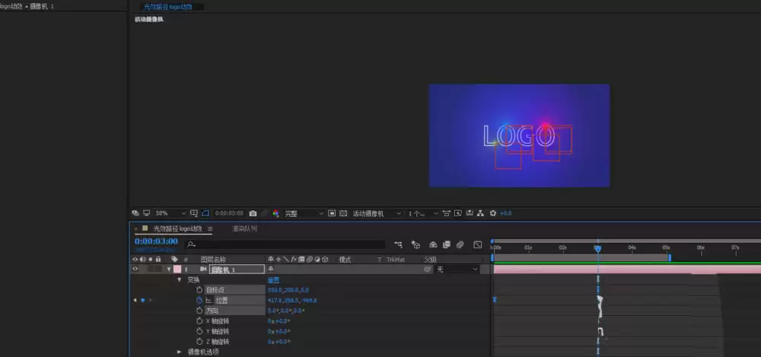761x357 pixels.
Task: Open the 50% magnification dropdown
Action: [170, 213]
